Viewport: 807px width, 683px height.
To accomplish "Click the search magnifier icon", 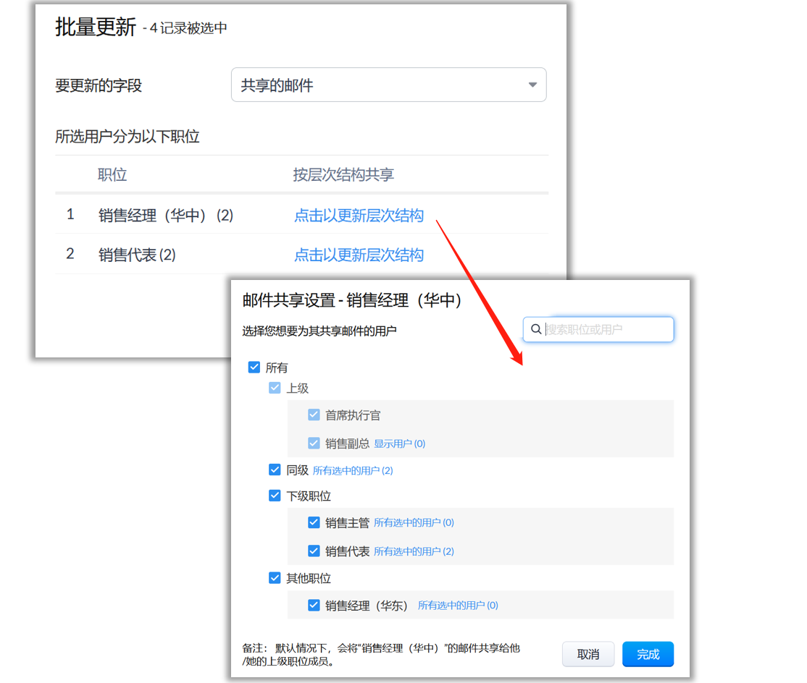I will 536,329.
